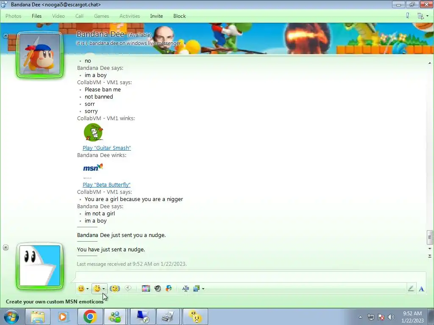Click the greyed-out voice clip icon
This screenshot has width=434, height=325.
click(x=128, y=288)
